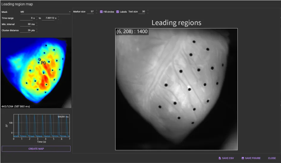Screen dimensions: 281x163
Task: Open the Mask dropdown showing M0
Action: (45, 12)
